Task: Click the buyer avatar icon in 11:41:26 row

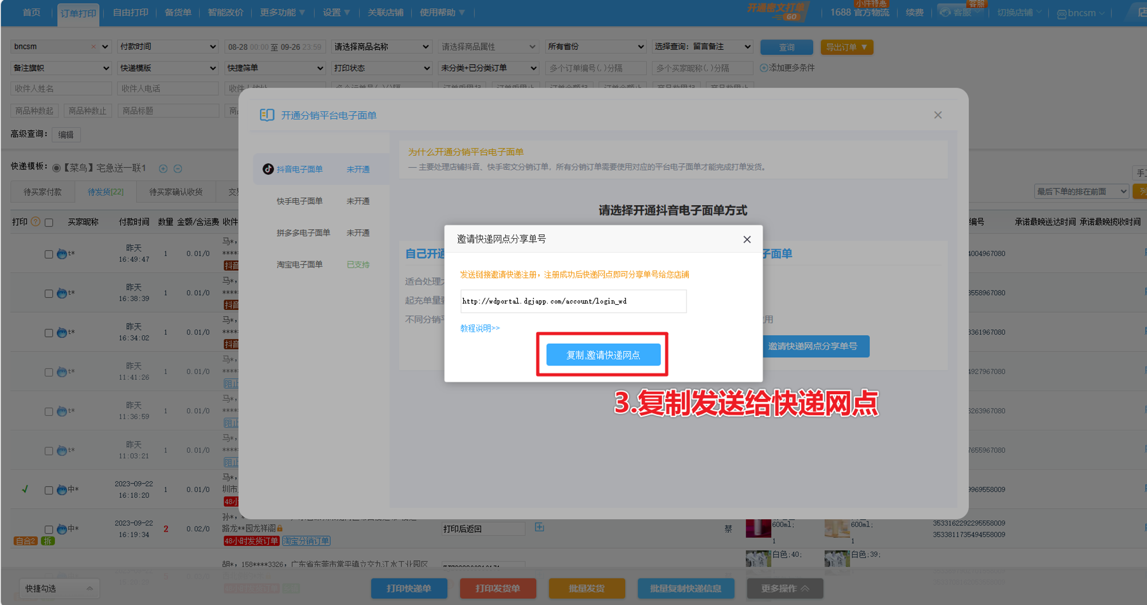Action: coord(62,372)
